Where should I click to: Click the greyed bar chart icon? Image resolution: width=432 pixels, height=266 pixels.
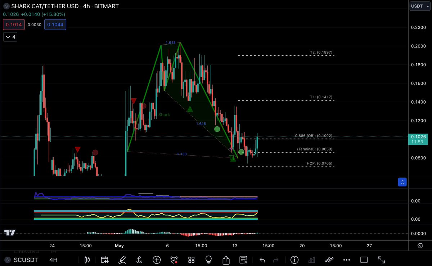coord(312,260)
